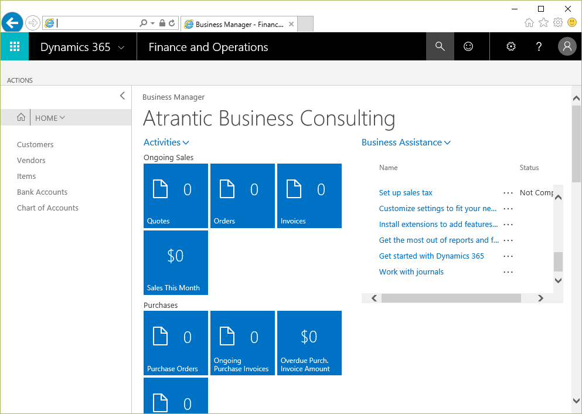Image resolution: width=582 pixels, height=414 pixels.
Task: Click the yellow smiley in browser toolbar
Action: pyautogui.click(x=572, y=23)
